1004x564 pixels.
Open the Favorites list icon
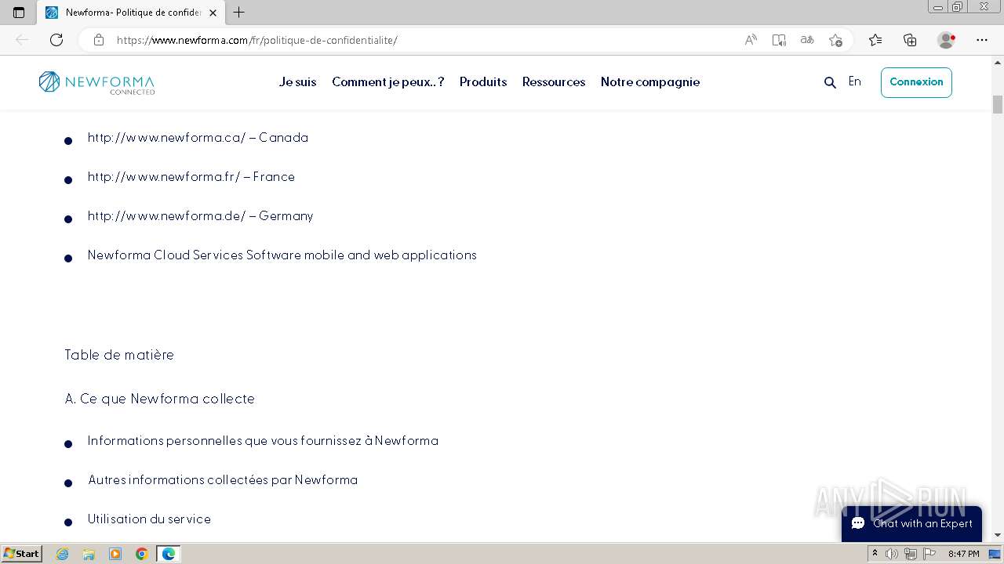tap(875, 40)
